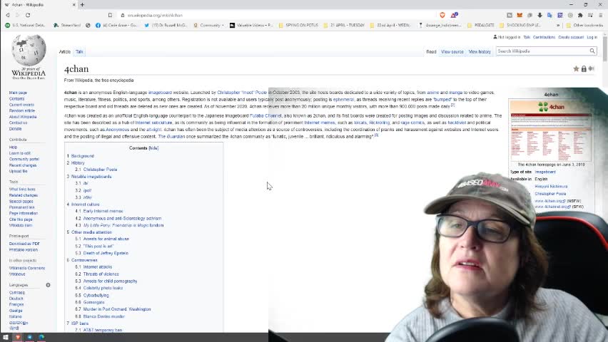Open the View source tab

tap(452, 51)
